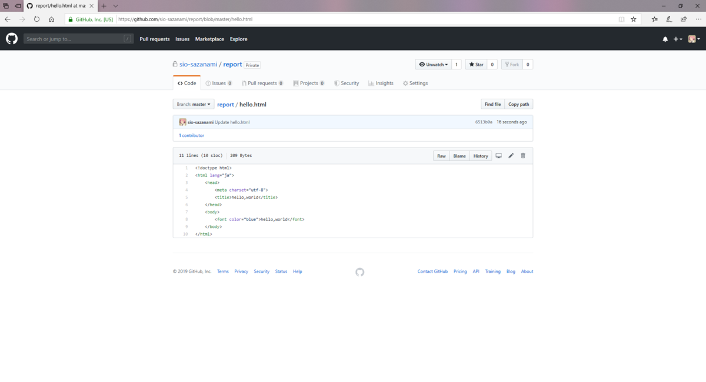The image size is (706, 382).
Task: Click the browser forward arrow
Action: [22, 19]
